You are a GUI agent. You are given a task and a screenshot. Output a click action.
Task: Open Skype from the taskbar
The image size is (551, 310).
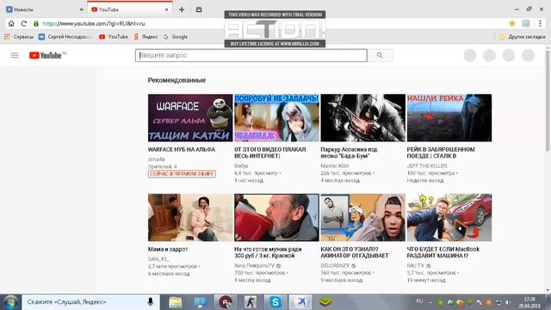(275, 302)
